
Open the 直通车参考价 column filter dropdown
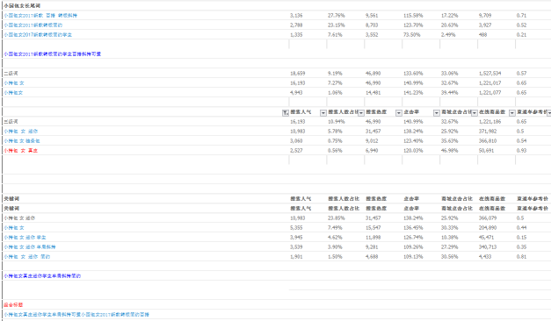[549, 112]
